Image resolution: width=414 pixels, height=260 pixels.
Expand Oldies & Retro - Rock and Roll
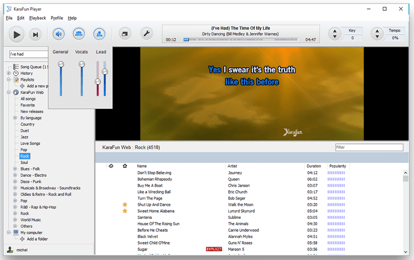tap(15, 194)
